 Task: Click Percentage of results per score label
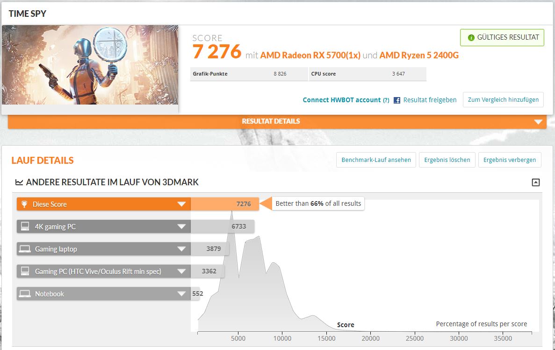[x=482, y=324]
